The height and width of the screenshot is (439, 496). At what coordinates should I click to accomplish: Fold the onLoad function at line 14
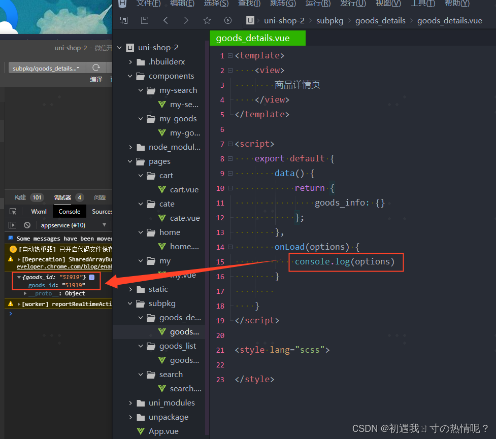pos(230,247)
